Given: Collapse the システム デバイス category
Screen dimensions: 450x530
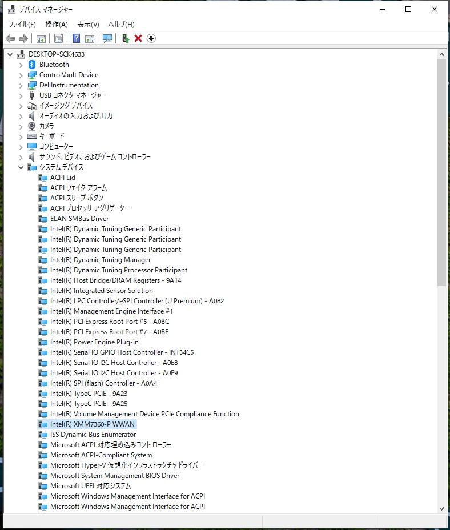Looking at the screenshot, I should pyautogui.click(x=21, y=167).
